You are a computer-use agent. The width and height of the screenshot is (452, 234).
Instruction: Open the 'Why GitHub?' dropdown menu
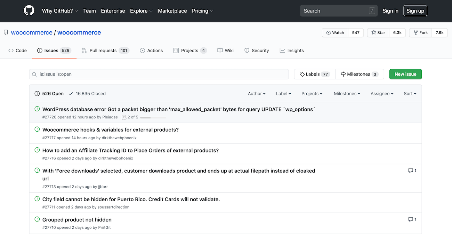(60, 11)
